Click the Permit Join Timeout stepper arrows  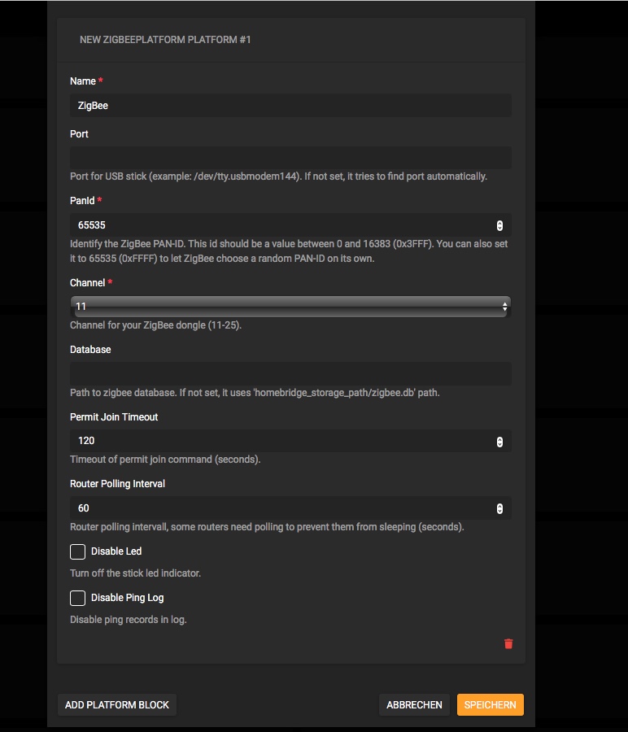(x=499, y=441)
